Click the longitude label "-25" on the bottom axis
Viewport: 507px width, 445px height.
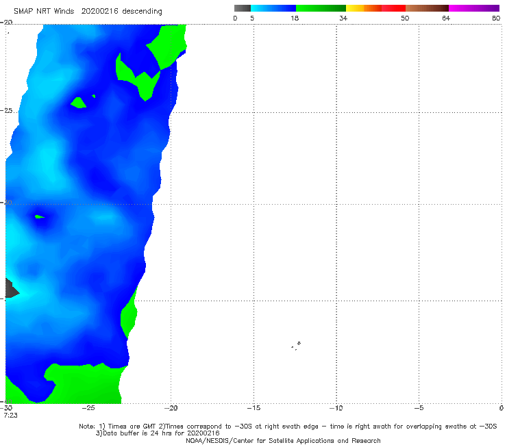(x=88, y=408)
